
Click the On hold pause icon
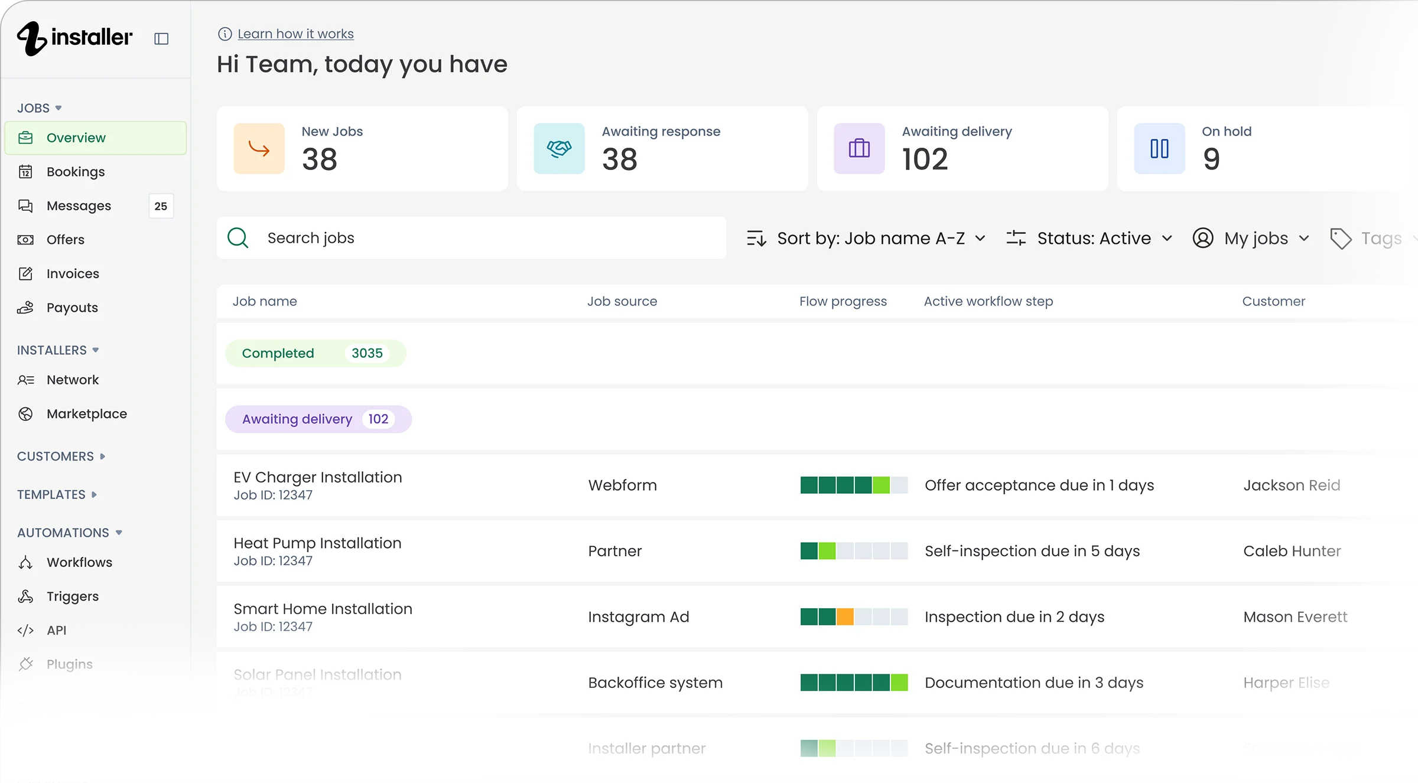tap(1159, 148)
